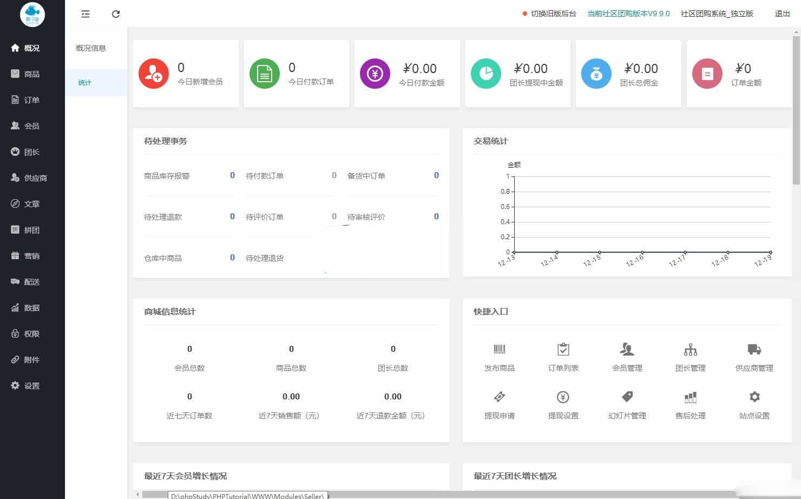The width and height of the screenshot is (801, 499).
Task: Click 切换旧版后台 to switch to old backend
Action: pos(553,14)
